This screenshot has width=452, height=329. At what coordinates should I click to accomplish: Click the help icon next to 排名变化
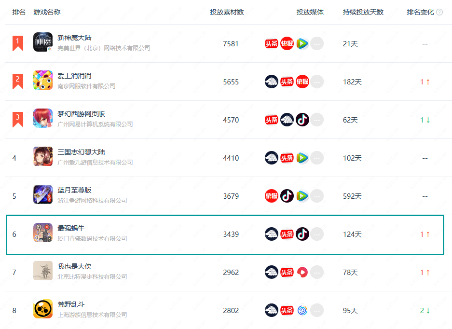439,12
